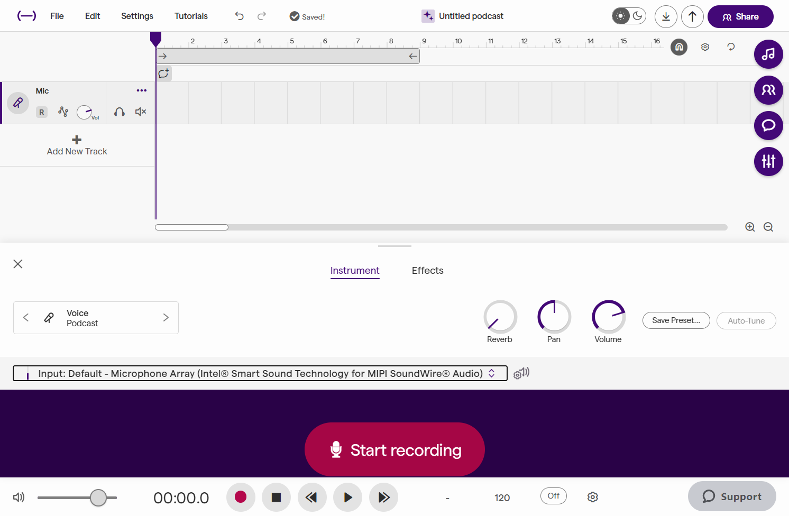
Task: Click the master volume slider handle
Action: (x=98, y=497)
